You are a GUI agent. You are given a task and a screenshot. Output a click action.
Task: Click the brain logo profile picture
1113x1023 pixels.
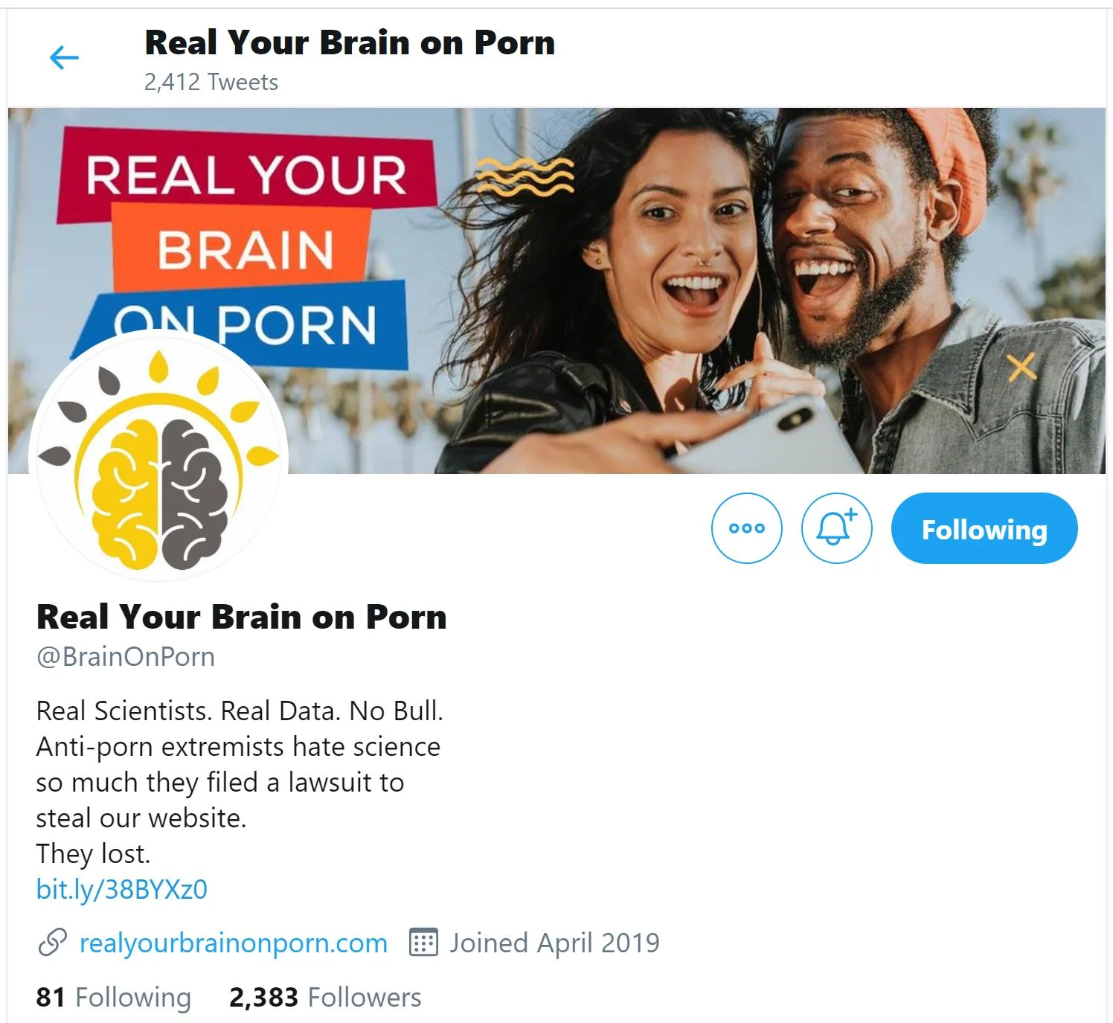click(158, 457)
